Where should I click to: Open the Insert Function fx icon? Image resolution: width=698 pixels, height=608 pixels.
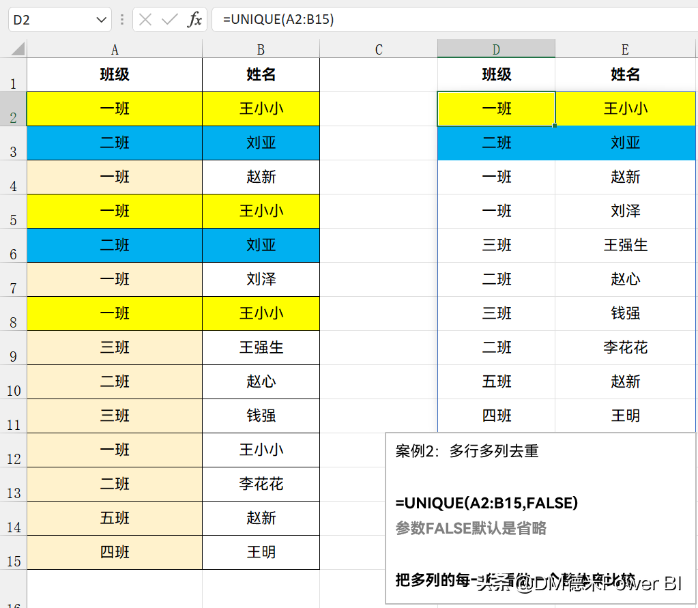tap(194, 20)
